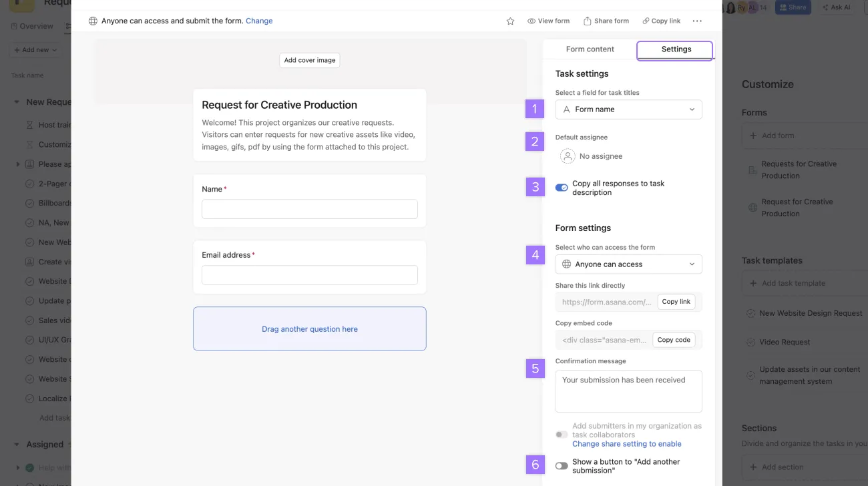Viewport: 868px width, 486px height.
Task: Mark the Billboards task complete
Action: point(29,203)
